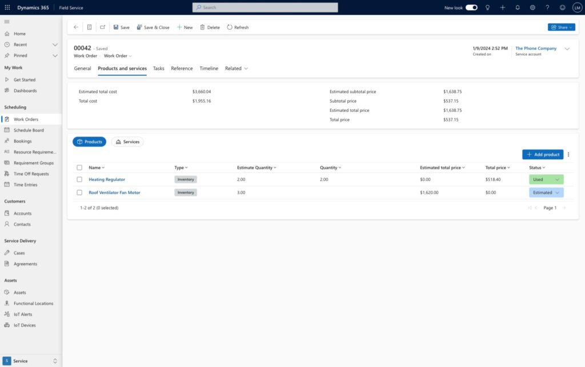Screen dimensions: 585x367
Task: Click the Add product button
Action: (542, 154)
